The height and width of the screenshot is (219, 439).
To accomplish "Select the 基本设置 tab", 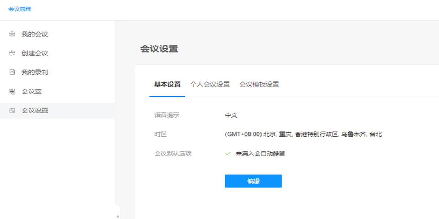I will [167, 84].
